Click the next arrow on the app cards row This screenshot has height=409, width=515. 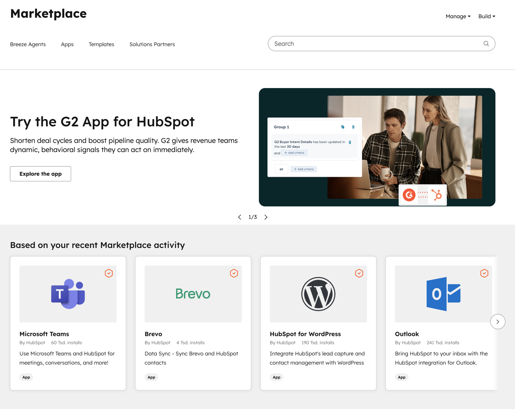(x=497, y=321)
